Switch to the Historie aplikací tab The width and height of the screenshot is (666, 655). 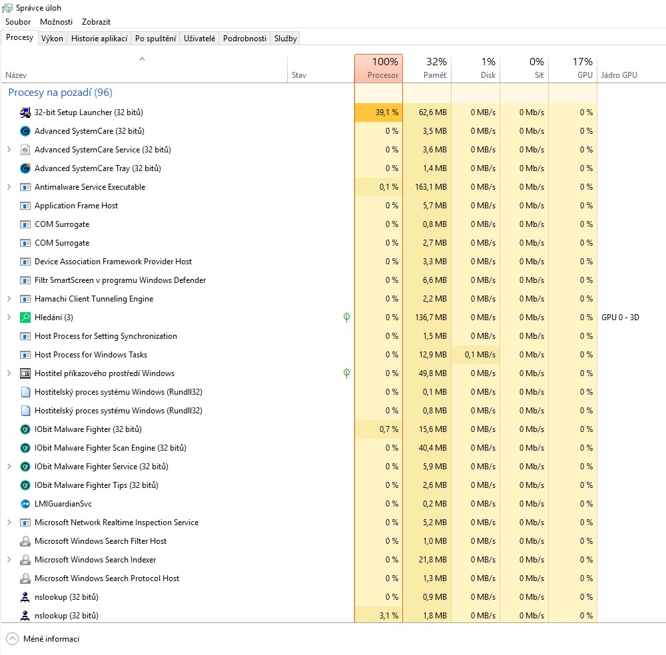[x=99, y=39]
